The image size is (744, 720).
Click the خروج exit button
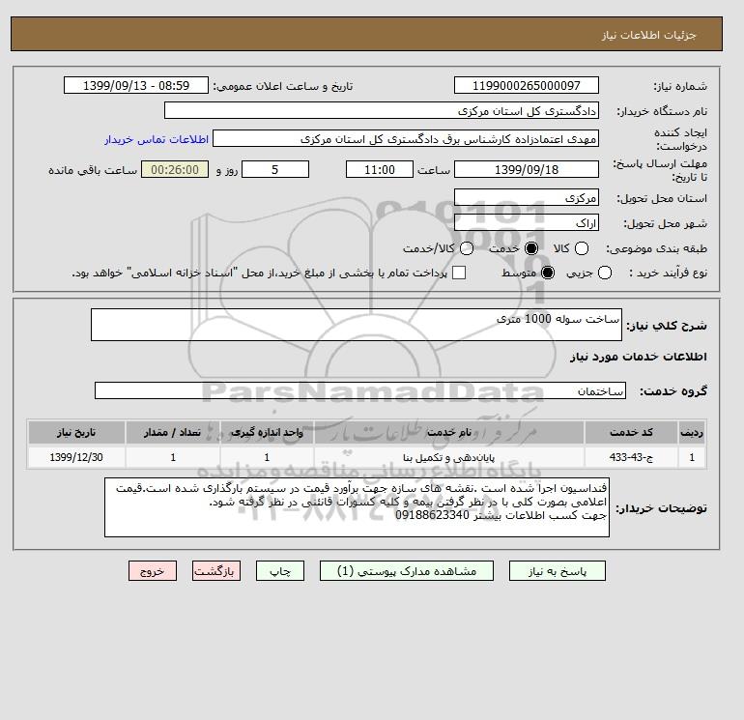pos(153,571)
